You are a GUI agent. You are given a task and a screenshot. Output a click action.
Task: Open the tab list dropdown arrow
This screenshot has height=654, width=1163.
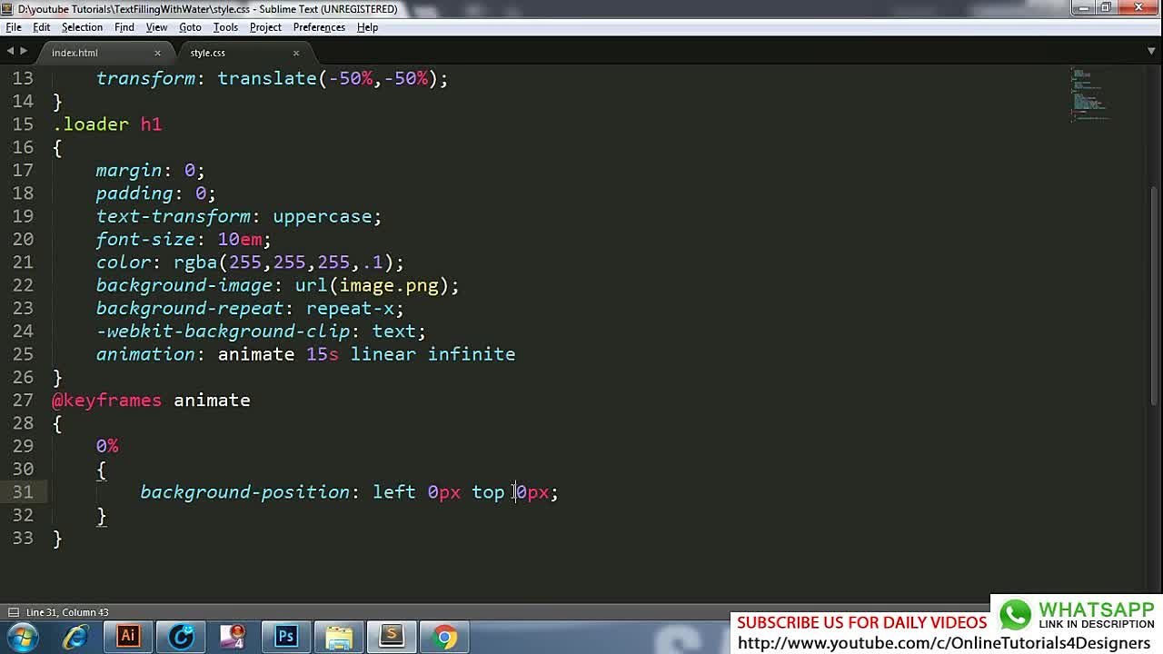tap(1151, 52)
